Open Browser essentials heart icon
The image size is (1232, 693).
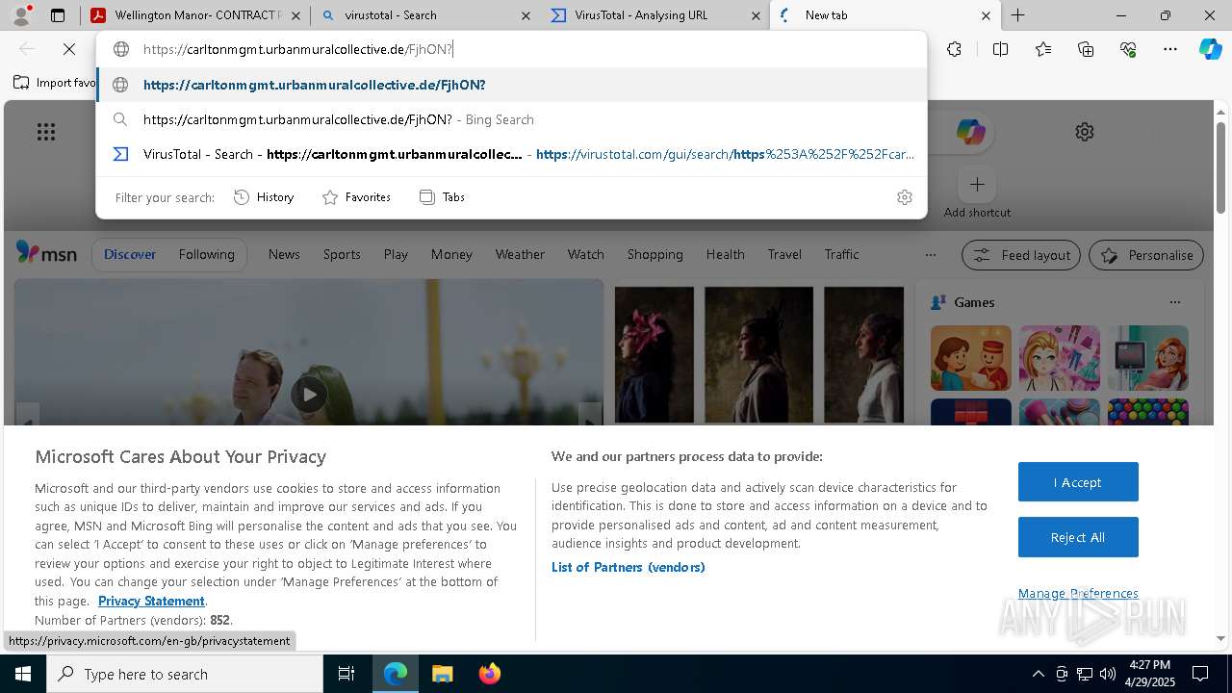pyautogui.click(x=1128, y=49)
